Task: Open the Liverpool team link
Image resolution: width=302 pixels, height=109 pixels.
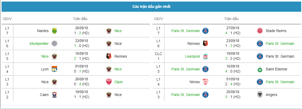Action: pyautogui.click(x=192, y=56)
